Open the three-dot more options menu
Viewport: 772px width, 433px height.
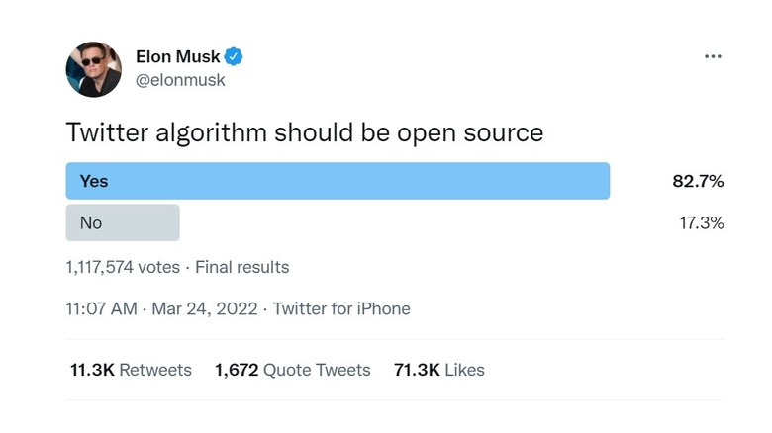coord(713,56)
